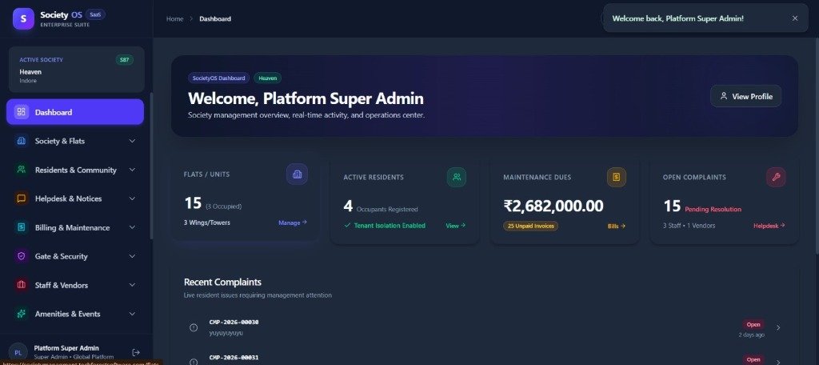Image resolution: width=819 pixels, height=365 pixels.
Task: Click the Open Complaints wrench card icon
Action: pos(776,177)
